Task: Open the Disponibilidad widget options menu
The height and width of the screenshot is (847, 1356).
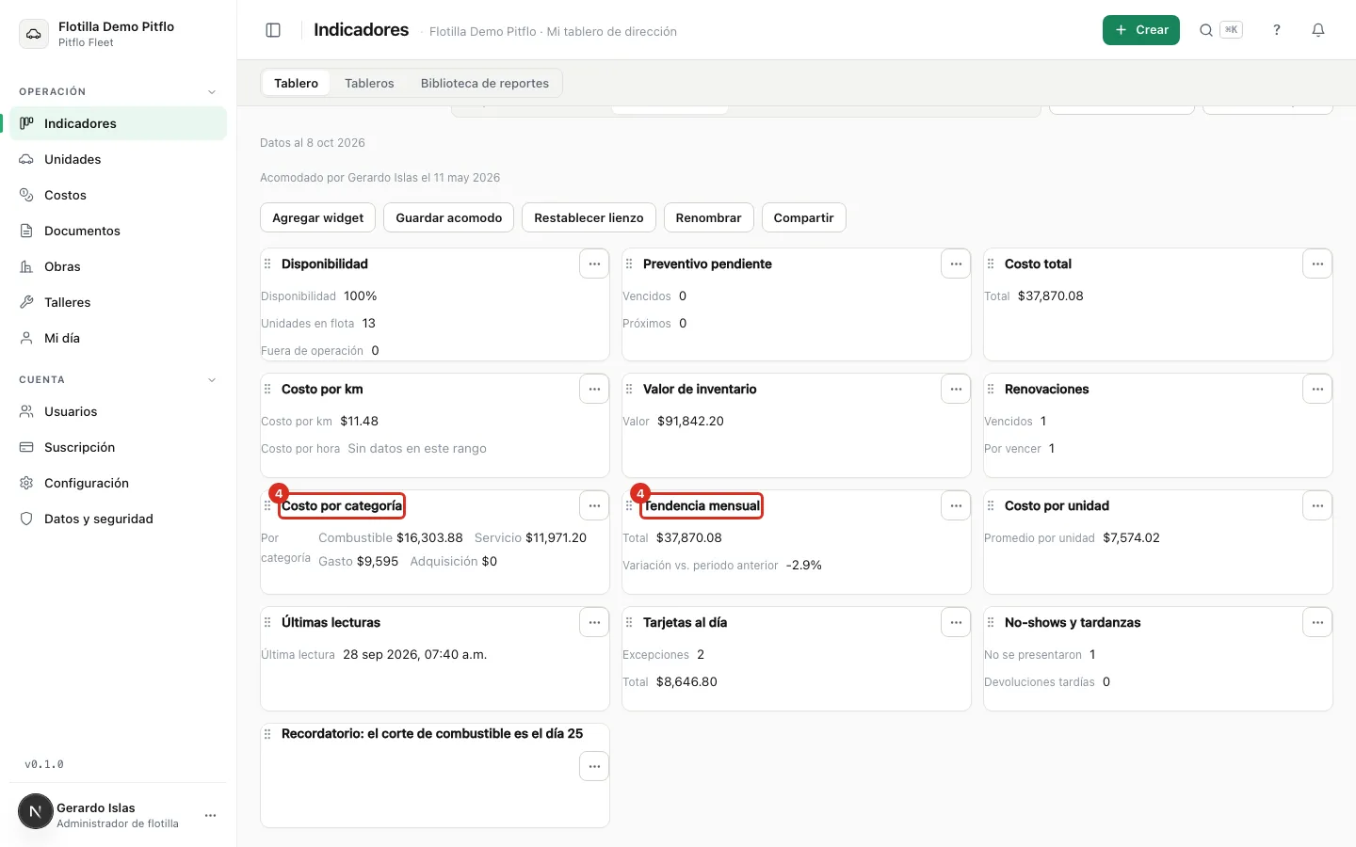Action: click(594, 264)
